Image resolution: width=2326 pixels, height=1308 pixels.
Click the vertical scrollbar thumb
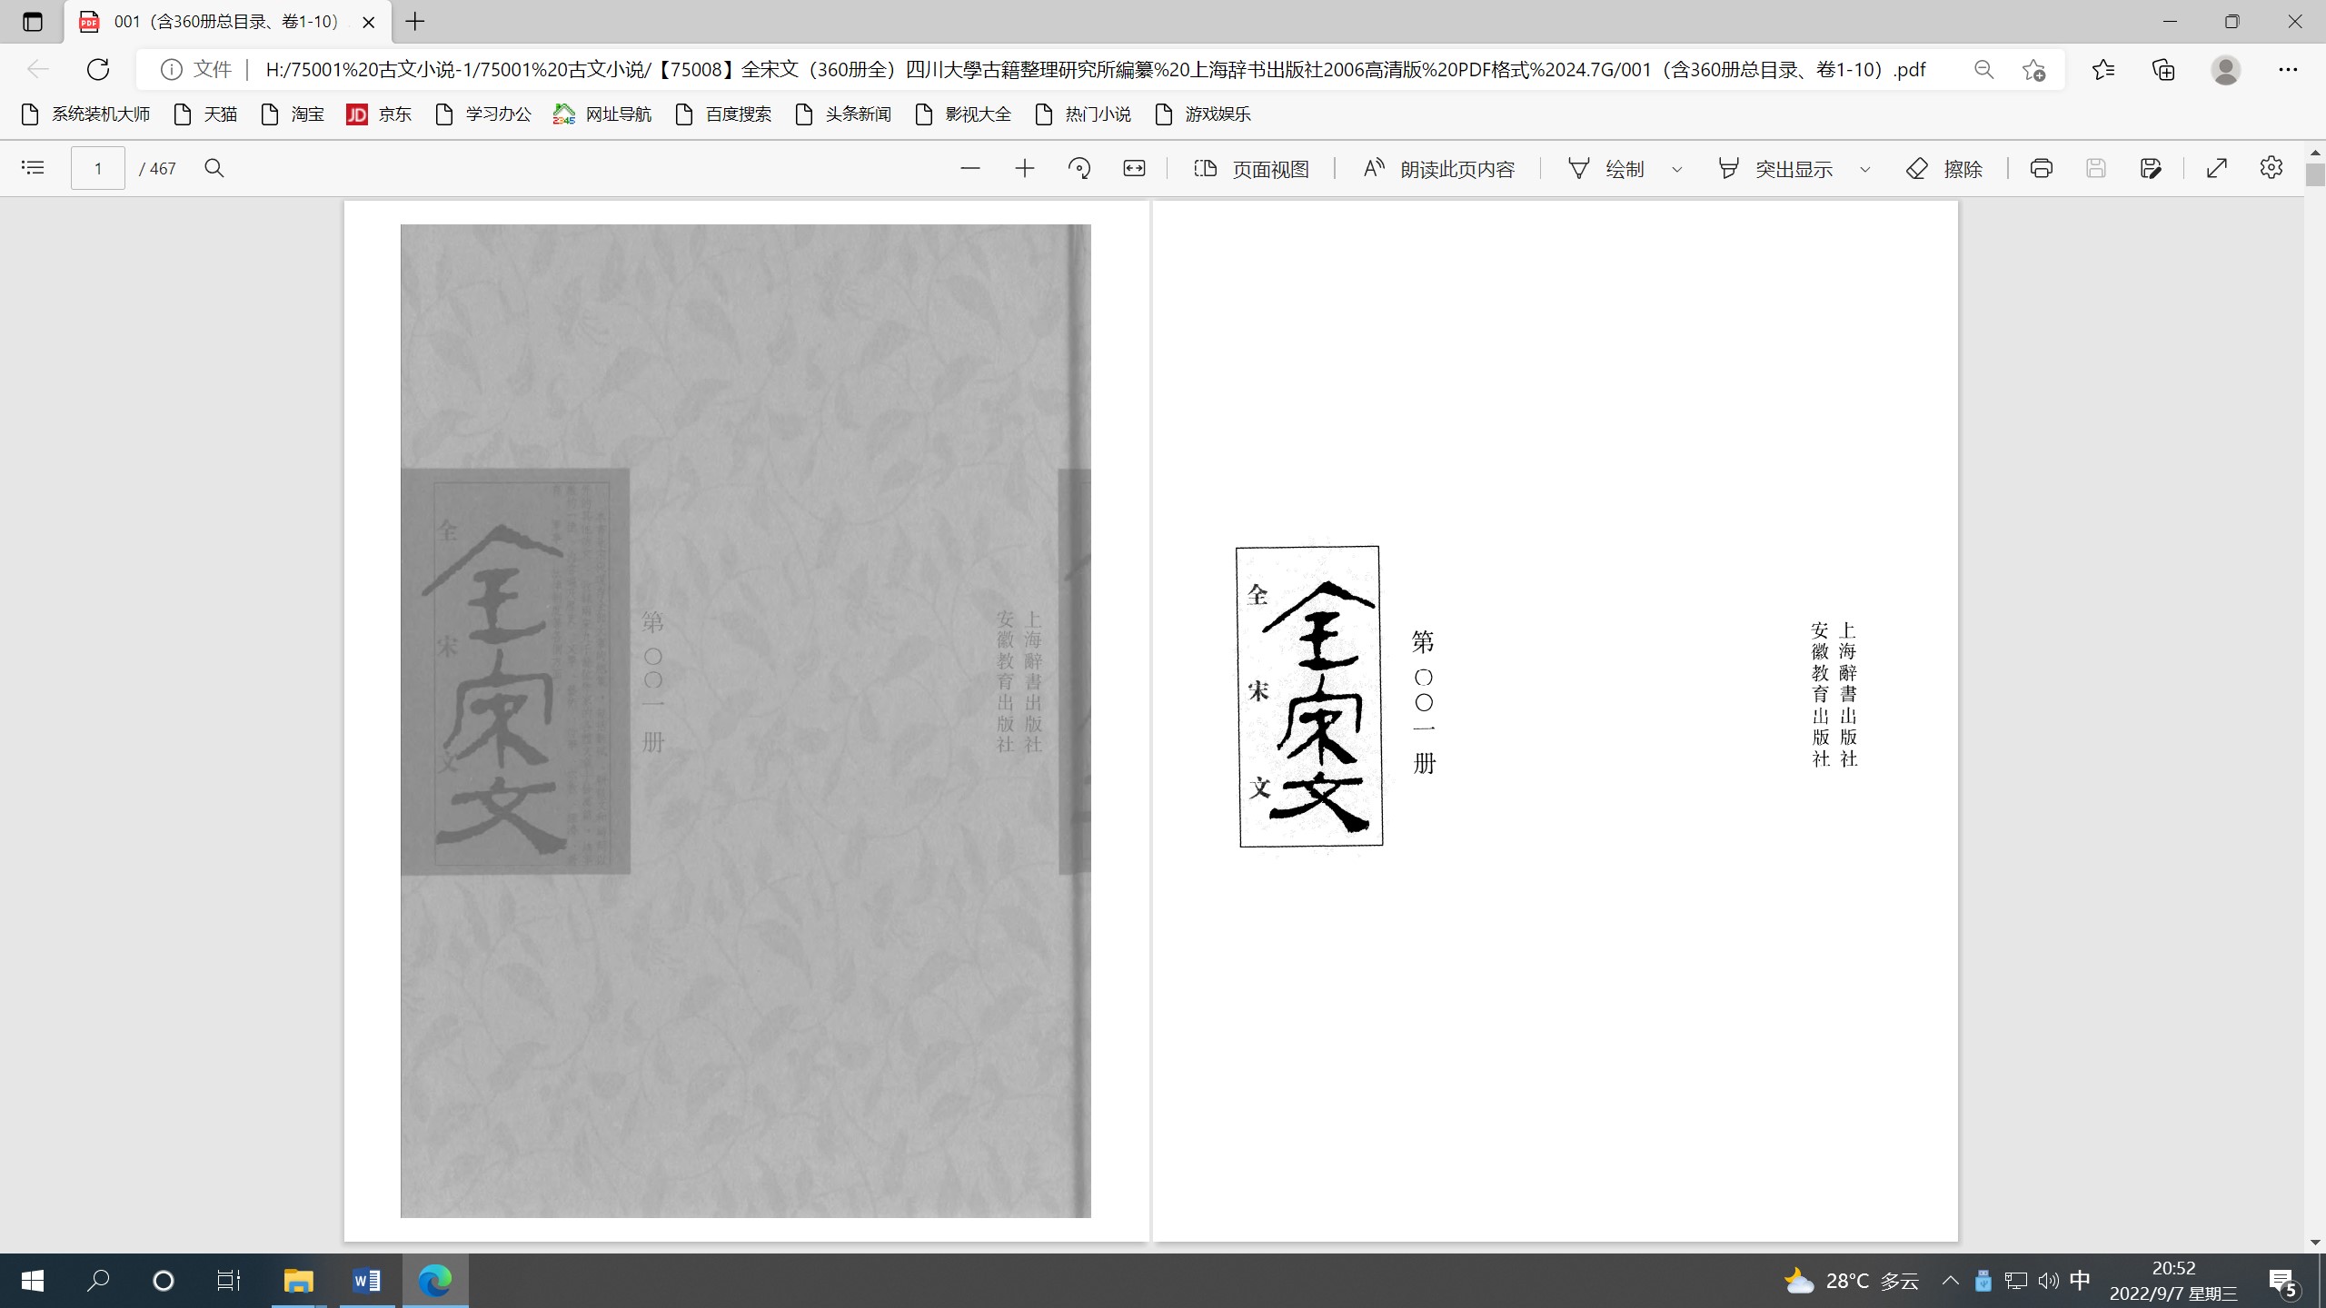tap(2315, 174)
